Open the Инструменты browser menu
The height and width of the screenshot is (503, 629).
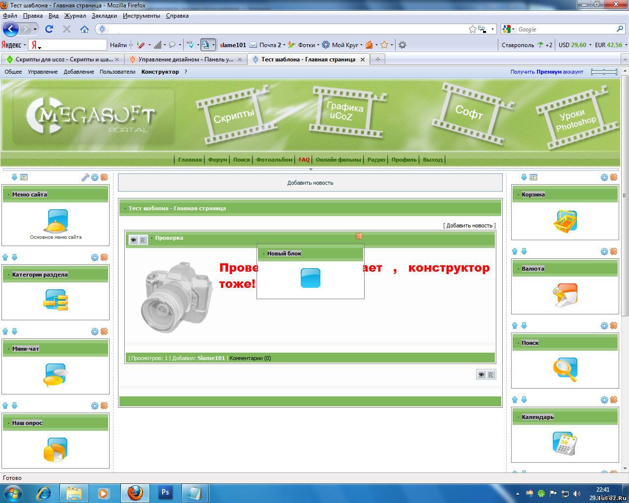[x=142, y=16]
